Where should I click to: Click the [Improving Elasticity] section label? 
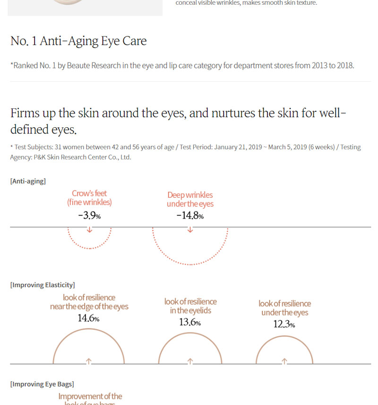[43, 285]
